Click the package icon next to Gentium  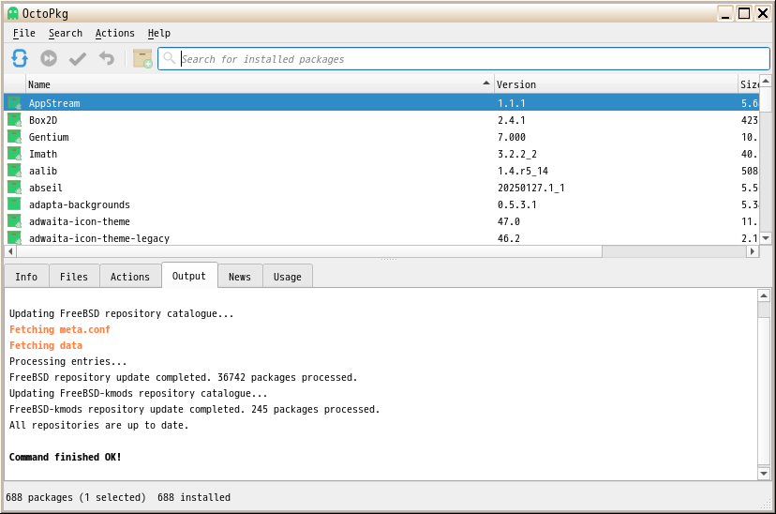pos(14,137)
